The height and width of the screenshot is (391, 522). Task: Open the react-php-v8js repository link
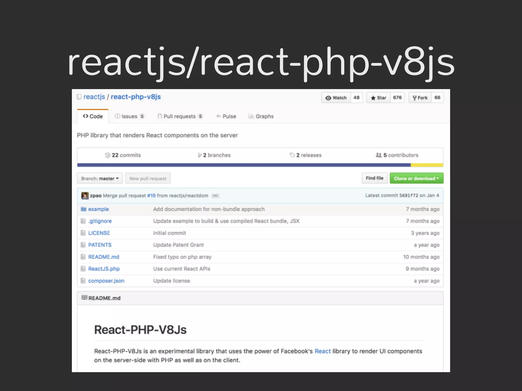(136, 97)
